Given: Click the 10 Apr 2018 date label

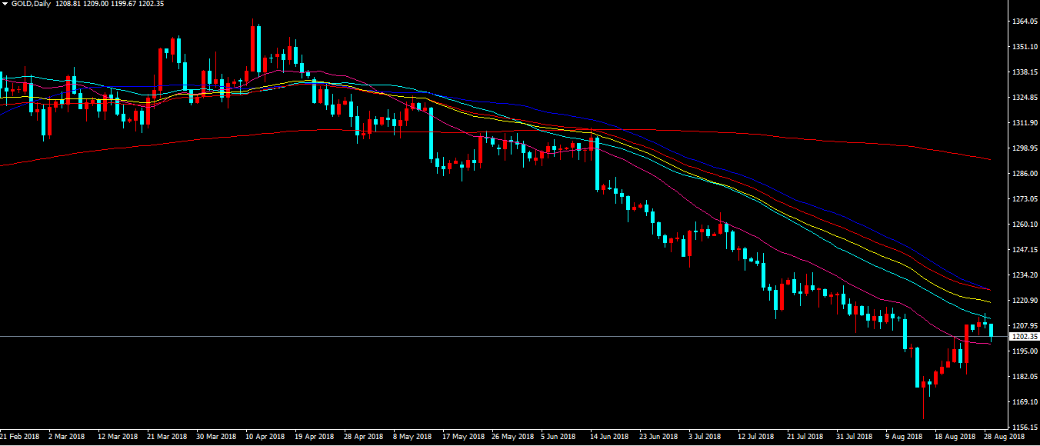Looking at the screenshot, I should [x=265, y=437].
